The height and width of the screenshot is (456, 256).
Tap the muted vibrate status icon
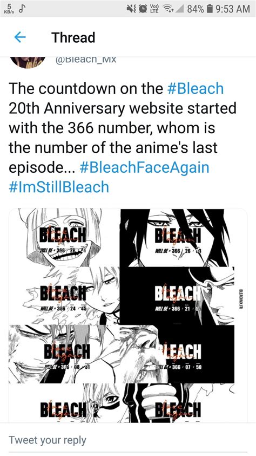132,9
